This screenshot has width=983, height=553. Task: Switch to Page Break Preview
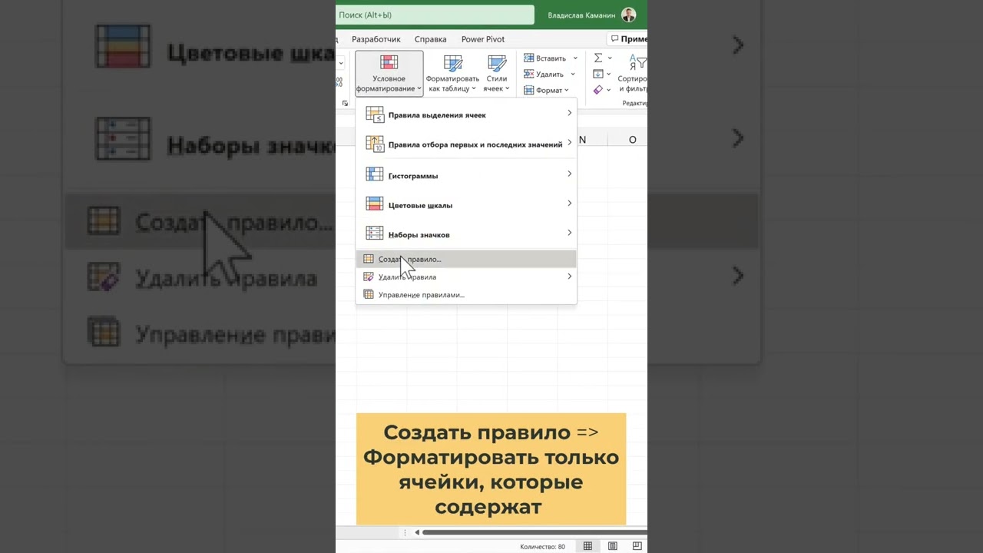click(637, 546)
